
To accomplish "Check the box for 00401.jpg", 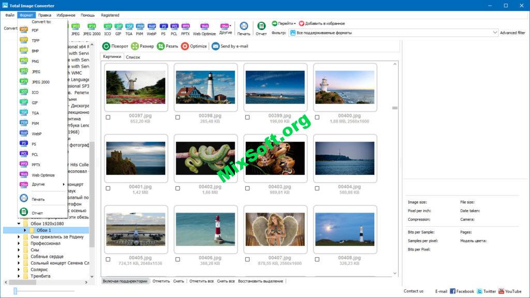I will pos(108,188).
